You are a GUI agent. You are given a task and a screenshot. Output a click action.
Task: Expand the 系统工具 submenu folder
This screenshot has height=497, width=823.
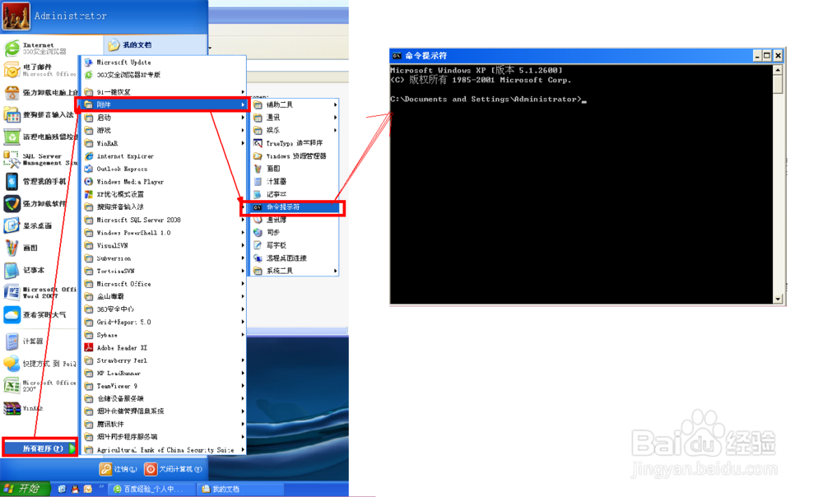(294, 271)
